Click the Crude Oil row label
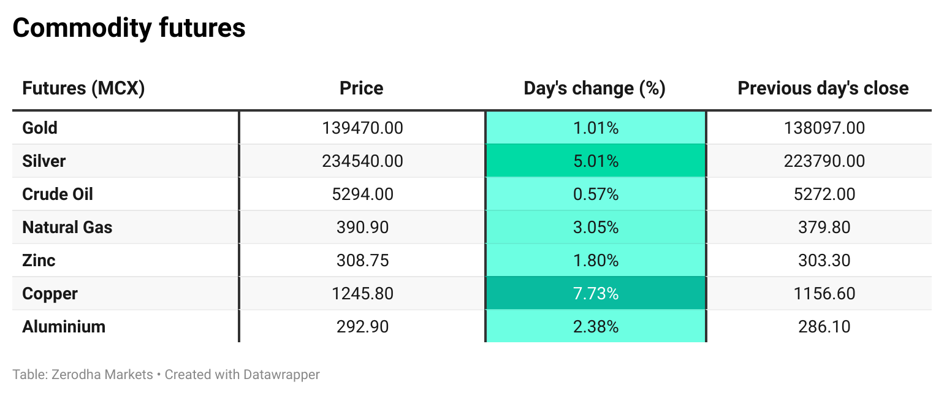 coord(58,194)
